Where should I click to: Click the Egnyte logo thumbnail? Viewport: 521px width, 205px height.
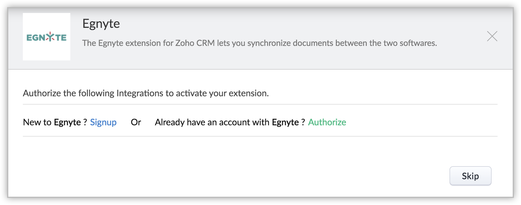pyautogui.click(x=47, y=37)
